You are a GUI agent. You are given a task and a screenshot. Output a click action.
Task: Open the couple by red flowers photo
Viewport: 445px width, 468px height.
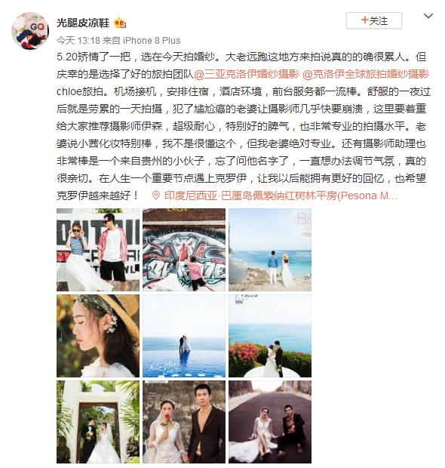pyautogui.click(x=270, y=336)
